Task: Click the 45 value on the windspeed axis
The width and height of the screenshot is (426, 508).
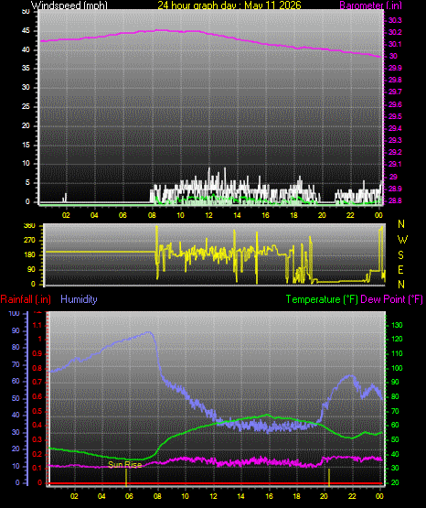Action: [26, 31]
